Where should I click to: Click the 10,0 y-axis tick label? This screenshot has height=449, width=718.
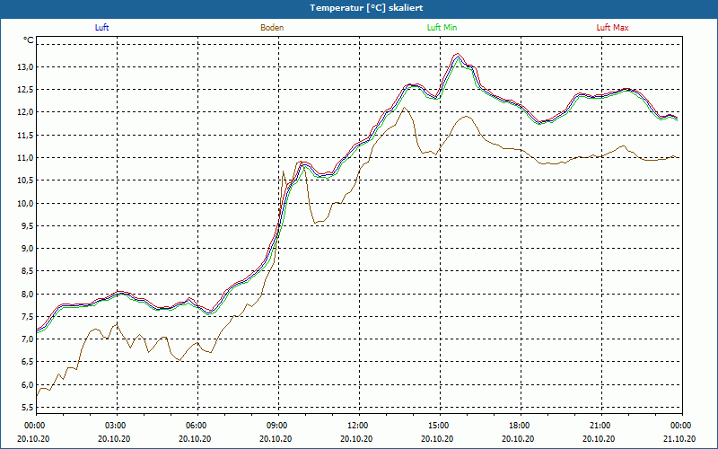pos(26,203)
